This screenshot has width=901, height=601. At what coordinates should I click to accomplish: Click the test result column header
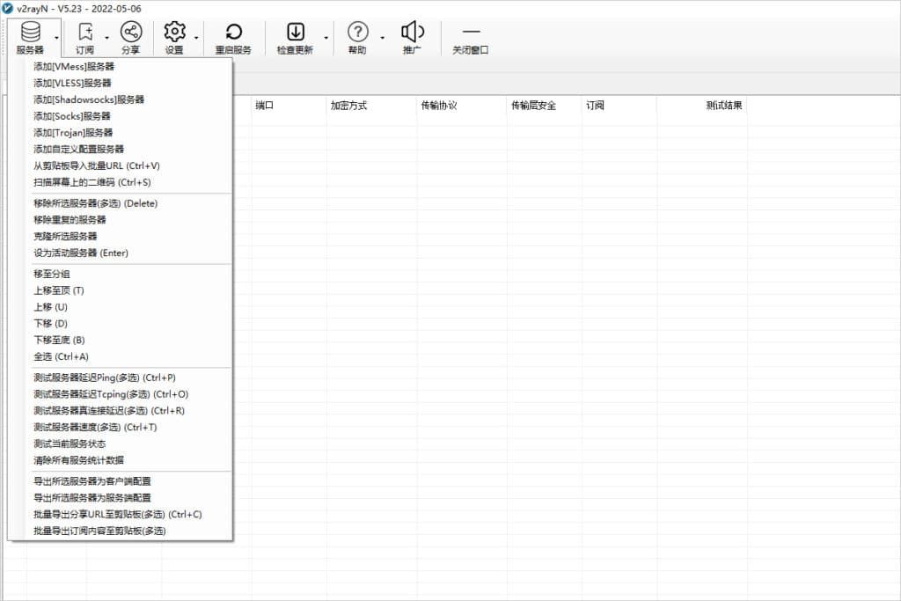(x=723, y=106)
